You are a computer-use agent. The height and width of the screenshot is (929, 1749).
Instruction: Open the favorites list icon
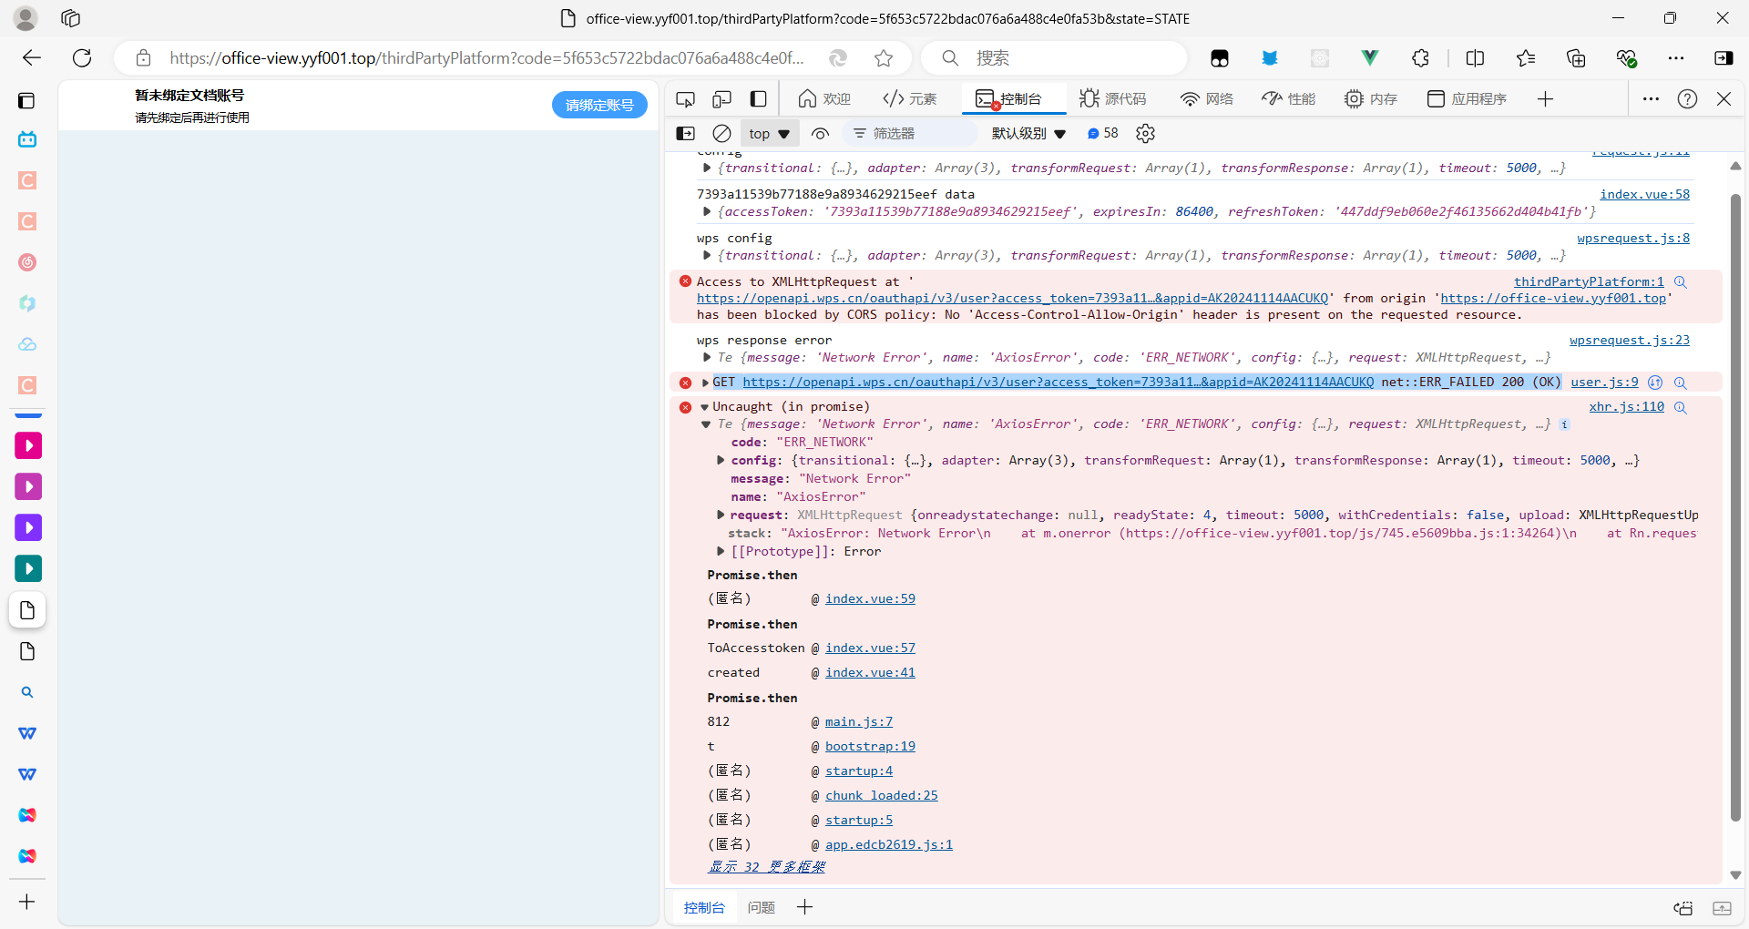[1526, 58]
